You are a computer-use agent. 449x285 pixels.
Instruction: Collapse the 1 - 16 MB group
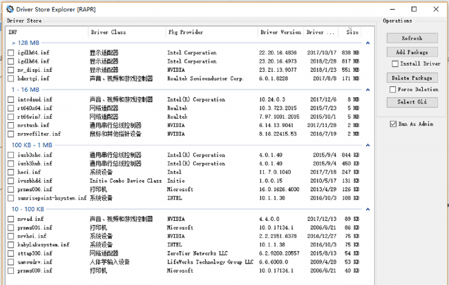click(x=368, y=90)
